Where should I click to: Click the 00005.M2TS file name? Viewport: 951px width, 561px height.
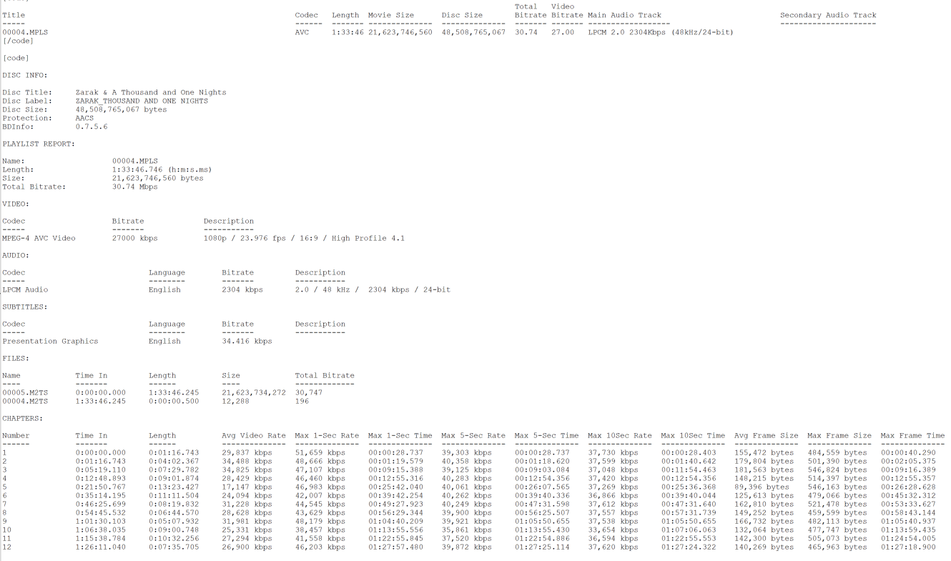(25, 392)
